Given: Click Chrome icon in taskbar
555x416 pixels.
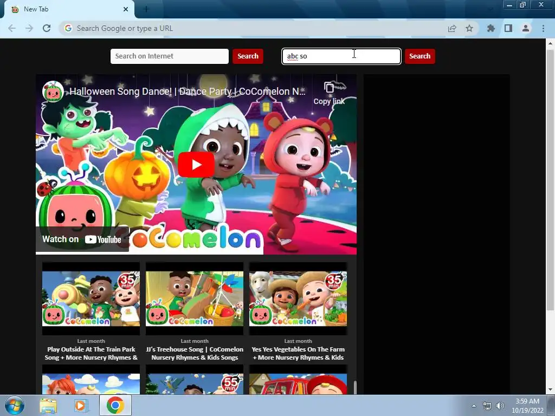Looking at the screenshot, I should (x=115, y=405).
